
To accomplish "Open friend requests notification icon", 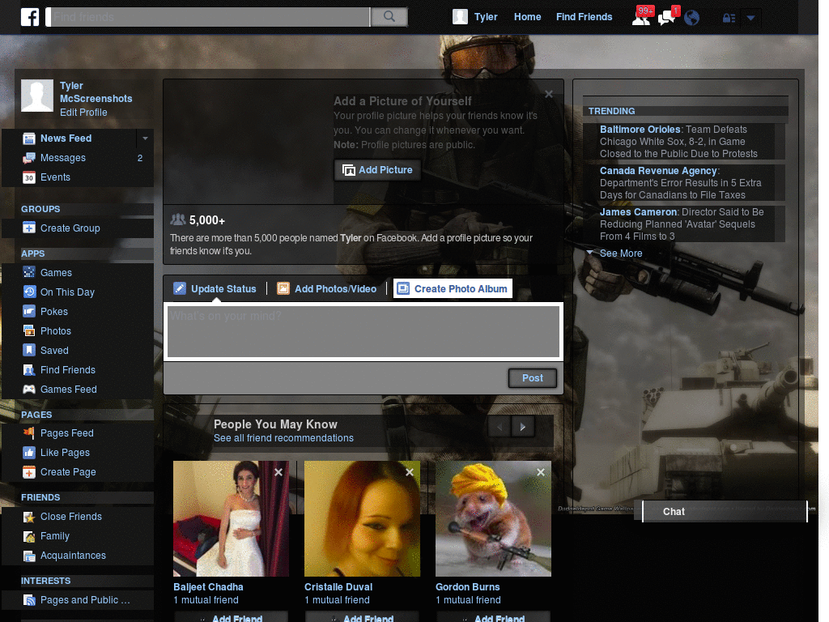I will pyautogui.click(x=642, y=18).
